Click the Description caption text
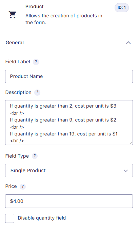This screenshot has width=138, height=226. pos(18,92)
